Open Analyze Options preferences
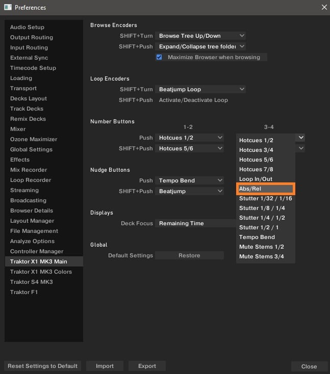330x374 pixels. pyautogui.click(x=44, y=242)
